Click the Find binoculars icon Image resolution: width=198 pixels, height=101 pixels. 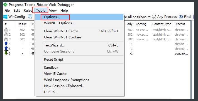(181, 17)
